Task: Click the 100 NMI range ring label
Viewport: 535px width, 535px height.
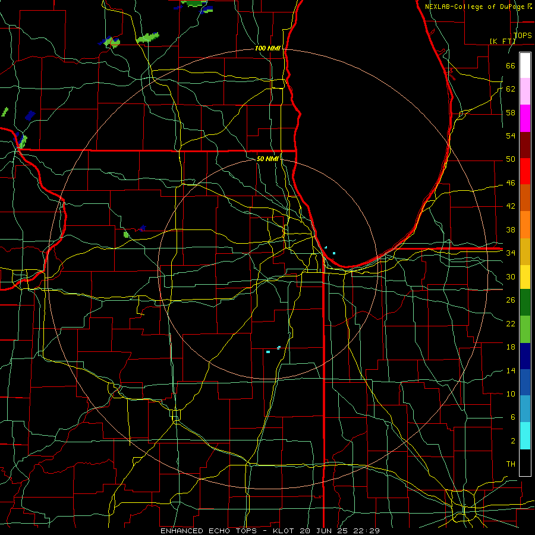Action: click(267, 48)
